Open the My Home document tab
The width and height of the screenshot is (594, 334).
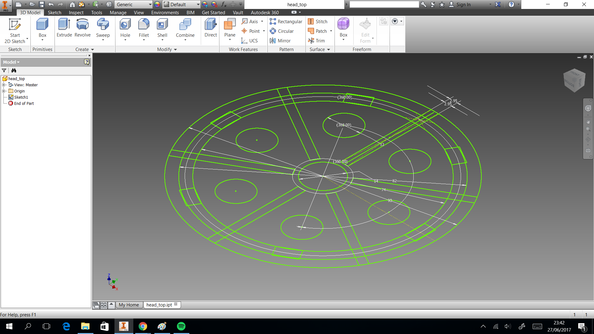pos(129,305)
